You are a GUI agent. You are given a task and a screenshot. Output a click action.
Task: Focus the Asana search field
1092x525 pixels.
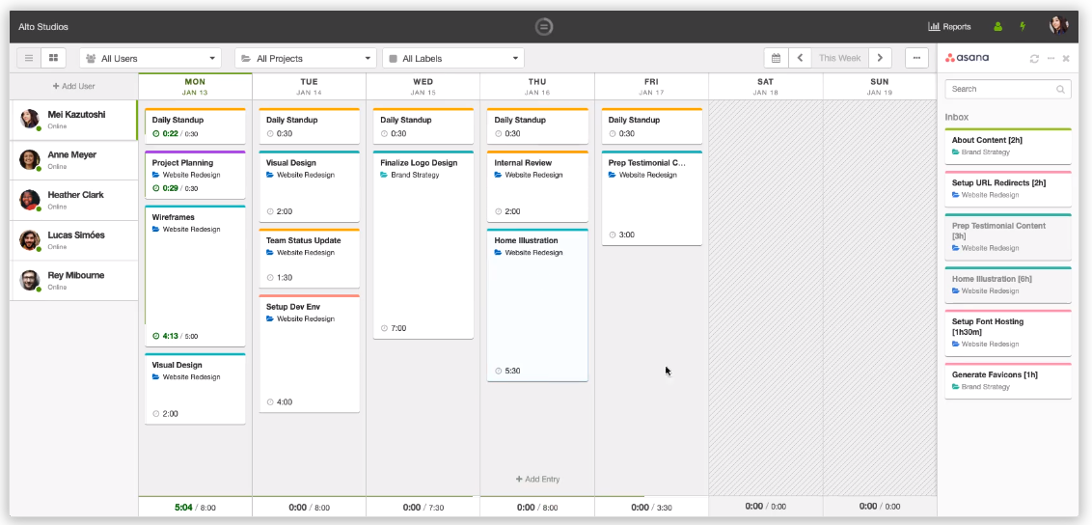(1008, 89)
